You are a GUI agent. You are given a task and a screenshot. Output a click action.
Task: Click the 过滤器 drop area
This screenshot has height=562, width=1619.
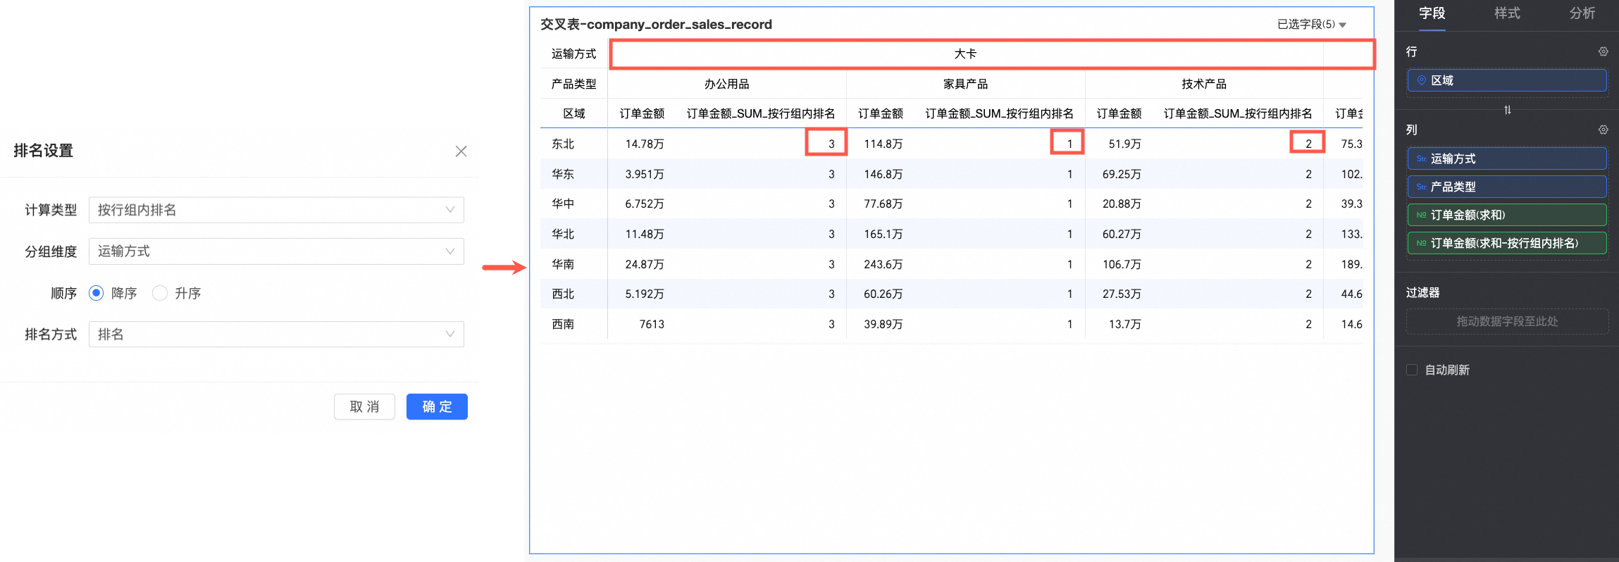click(1507, 321)
